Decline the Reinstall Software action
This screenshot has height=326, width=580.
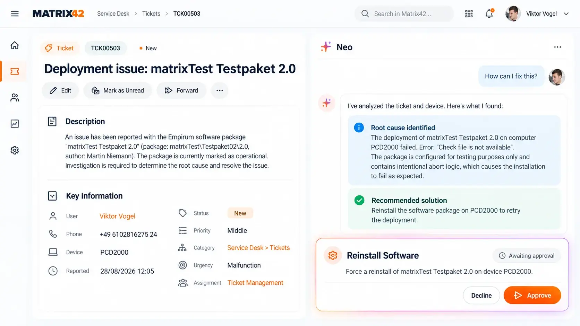click(481, 295)
